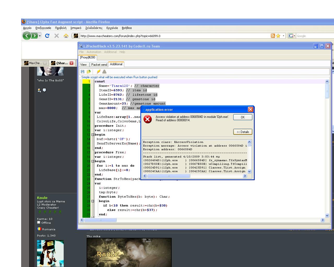Click OK in the application error dialog
This screenshot has width=334, height=267.
pos(243,117)
